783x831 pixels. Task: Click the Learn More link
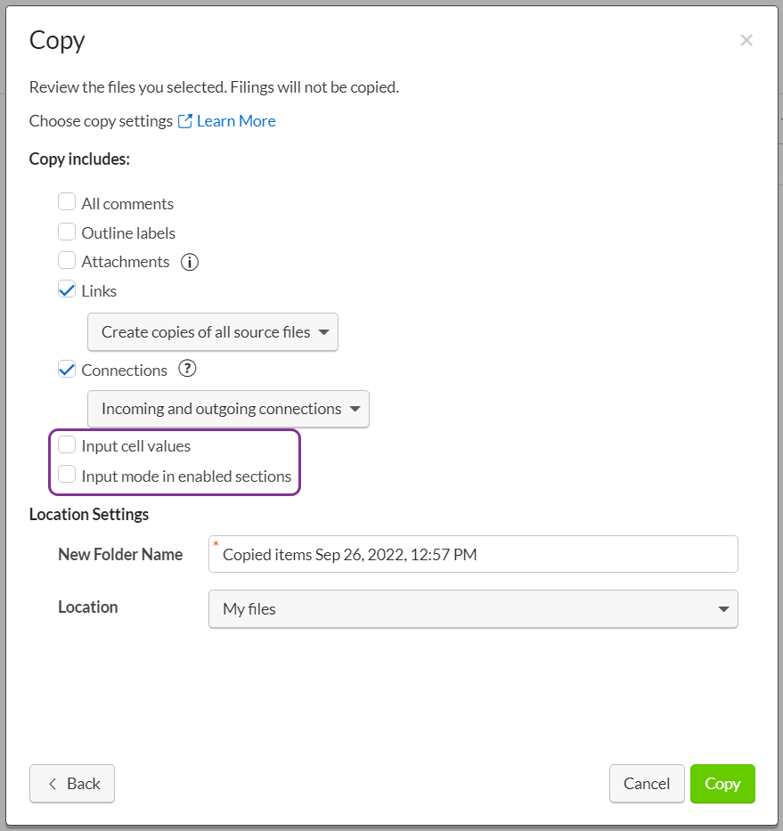(235, 120)
